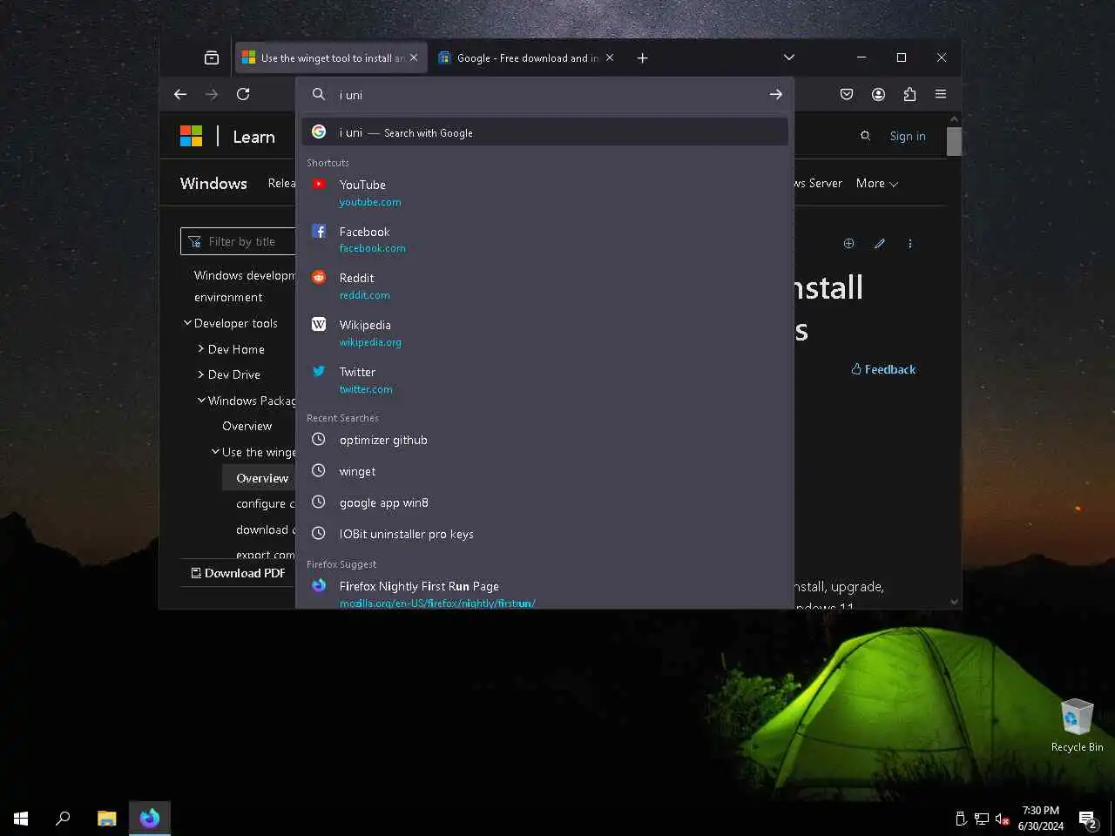Open Firefox View tab list icon
1115x836 pixels.
[x=211, y=57]
